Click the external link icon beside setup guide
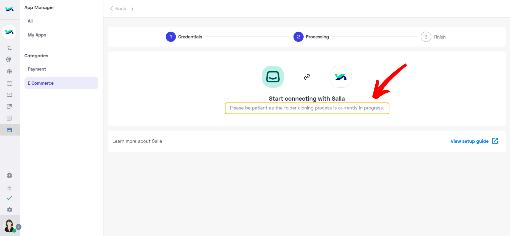Image resolution: width=510 pixels, height=236 pixels. (495, 141)
